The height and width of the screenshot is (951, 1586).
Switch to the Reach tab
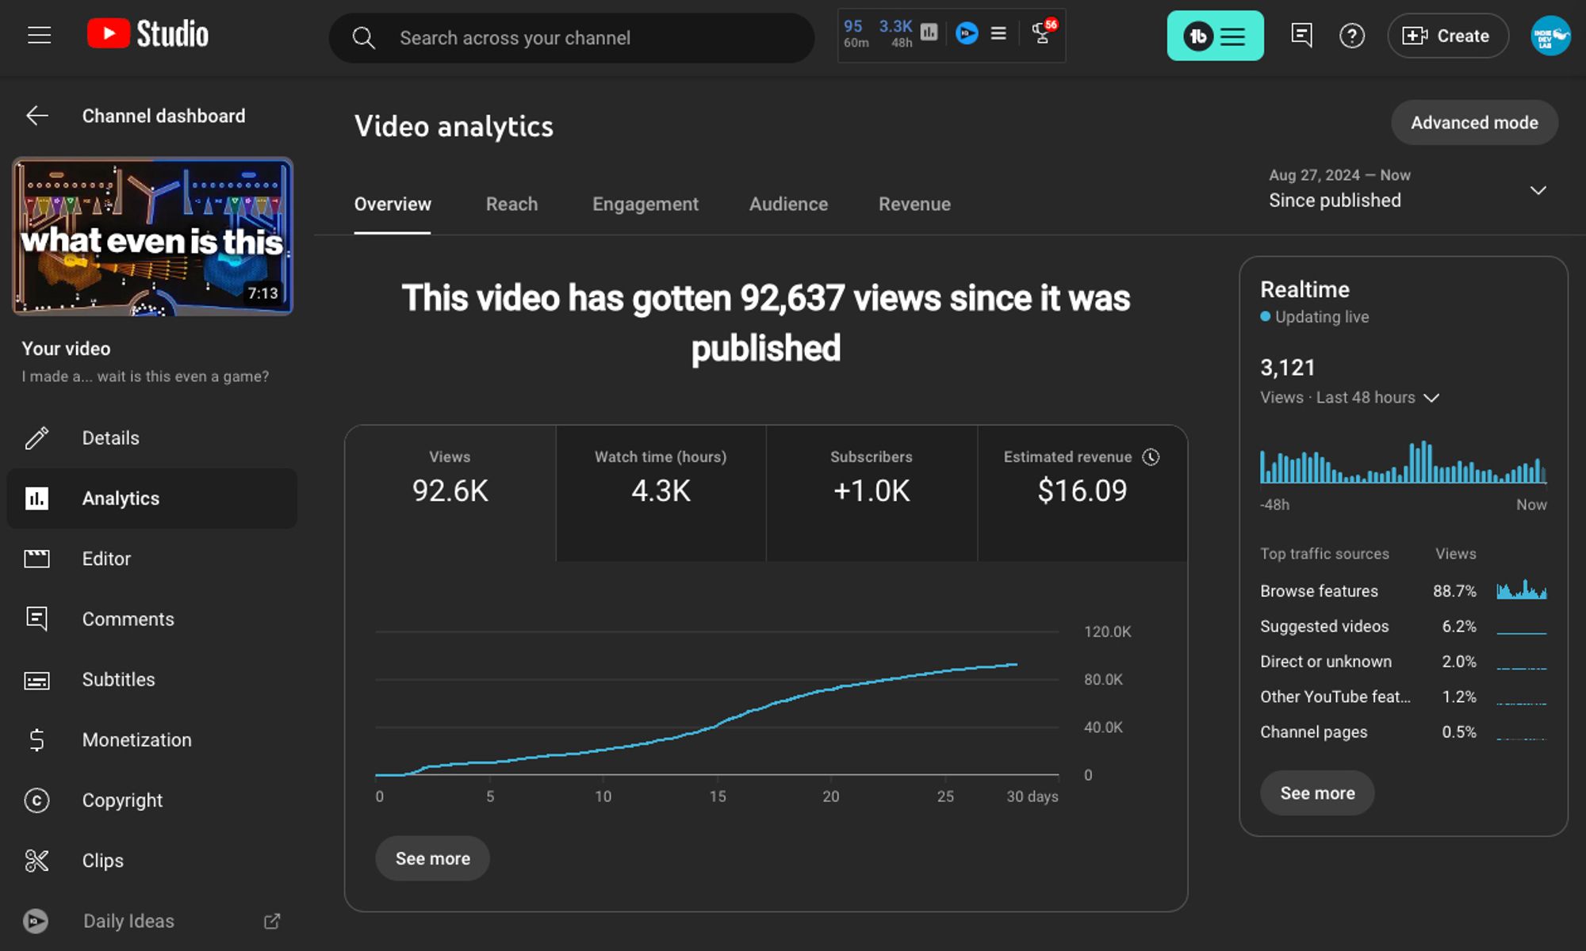(x=512, y=205)
